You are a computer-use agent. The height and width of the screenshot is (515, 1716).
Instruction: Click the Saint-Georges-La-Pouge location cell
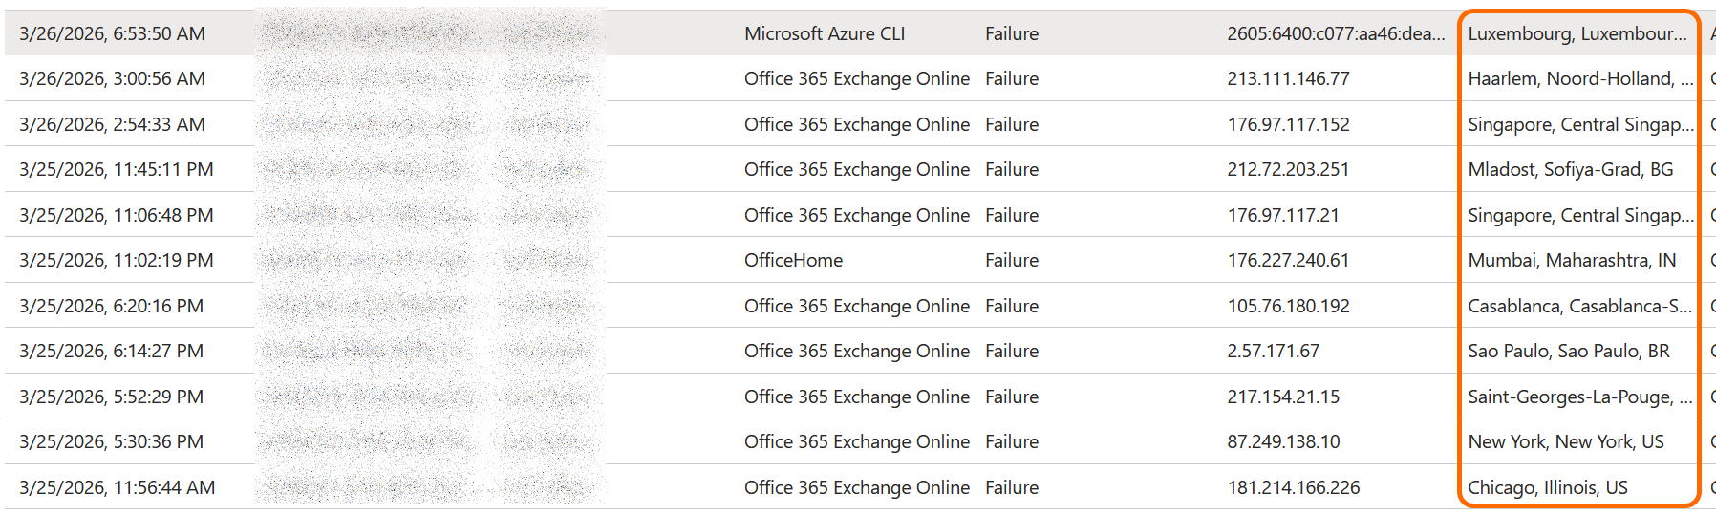(1579, 397)
